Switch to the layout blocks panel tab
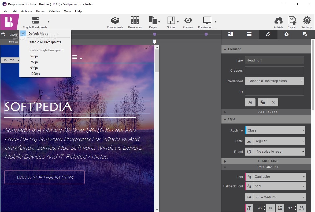This screenshot has width=315, height=212. 231,34
